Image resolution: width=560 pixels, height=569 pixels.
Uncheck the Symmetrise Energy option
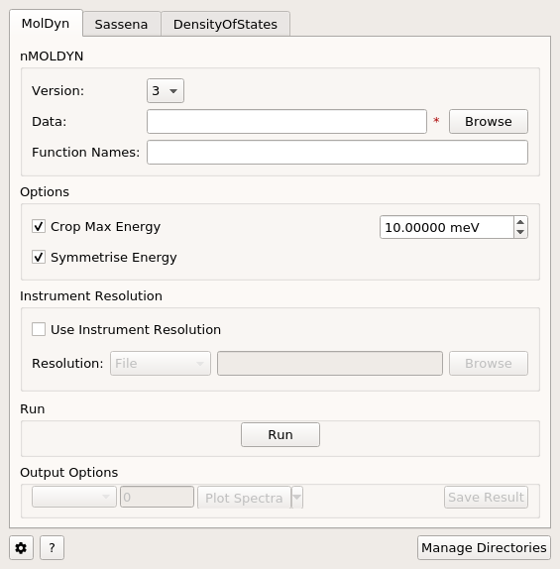tap(39, 257)
